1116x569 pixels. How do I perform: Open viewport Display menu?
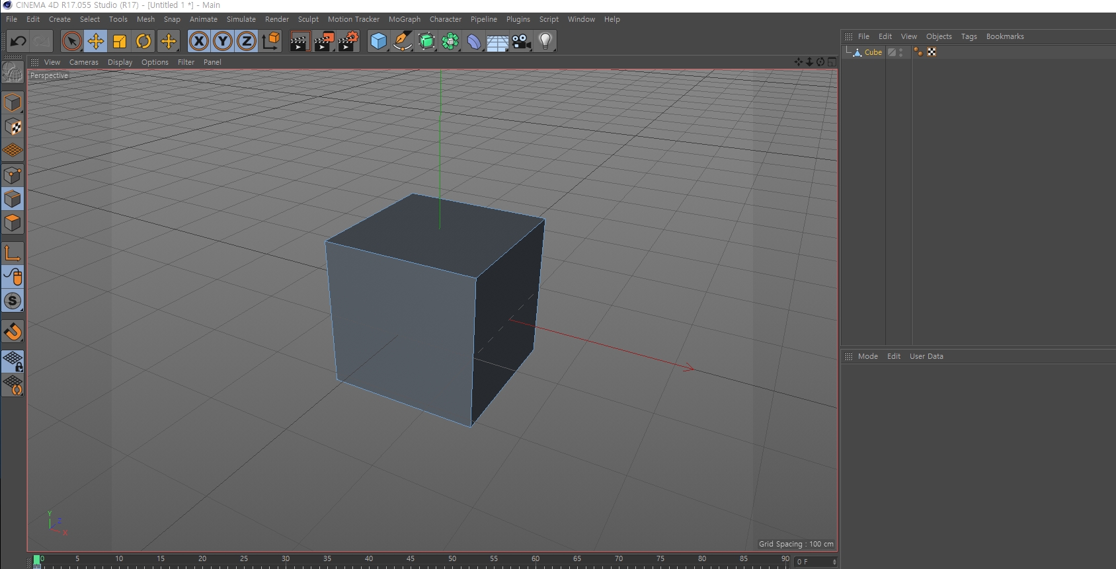(120, 62)
